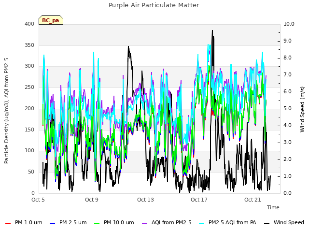Click the 100 left axis tick label
The width and height of the screenshot is (309, 232).
pyautogui.click(x=29, y=151)
